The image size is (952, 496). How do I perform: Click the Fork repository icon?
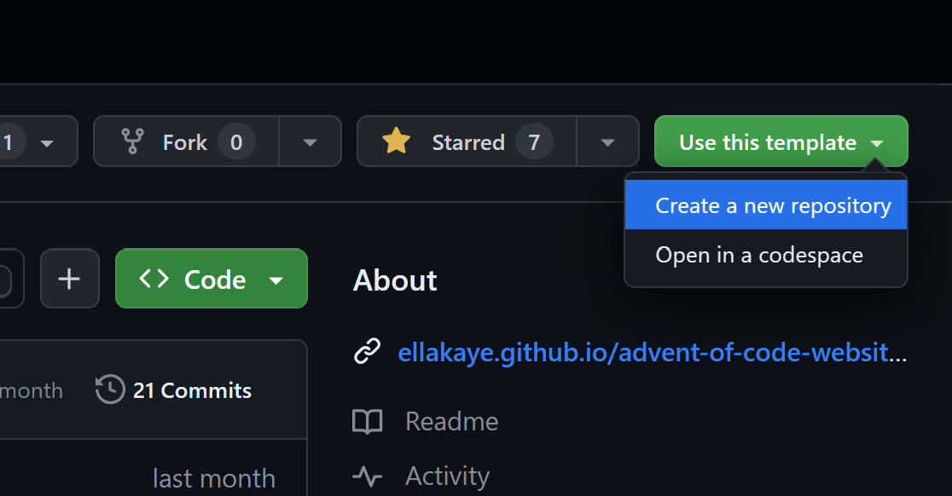(x=132, y=141)
